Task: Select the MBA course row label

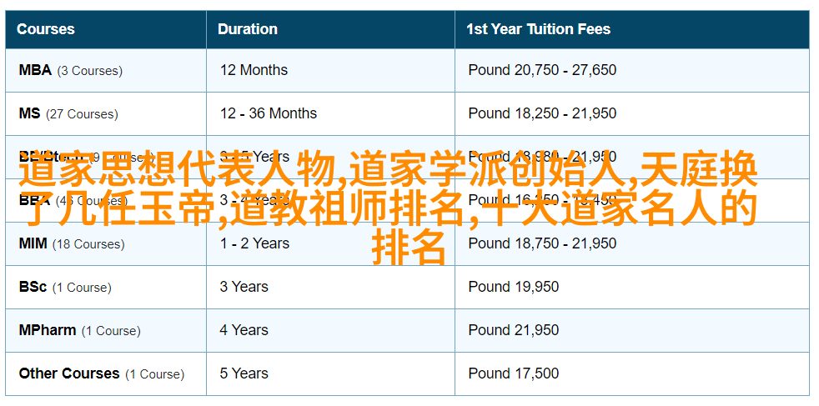Action: (x=71, y=71)
